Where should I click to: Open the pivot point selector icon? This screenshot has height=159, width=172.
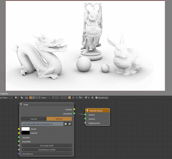pos(22,97)
